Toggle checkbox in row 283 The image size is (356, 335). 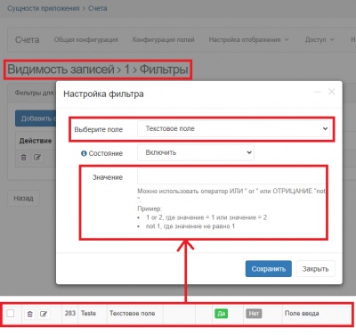[11, 313]
